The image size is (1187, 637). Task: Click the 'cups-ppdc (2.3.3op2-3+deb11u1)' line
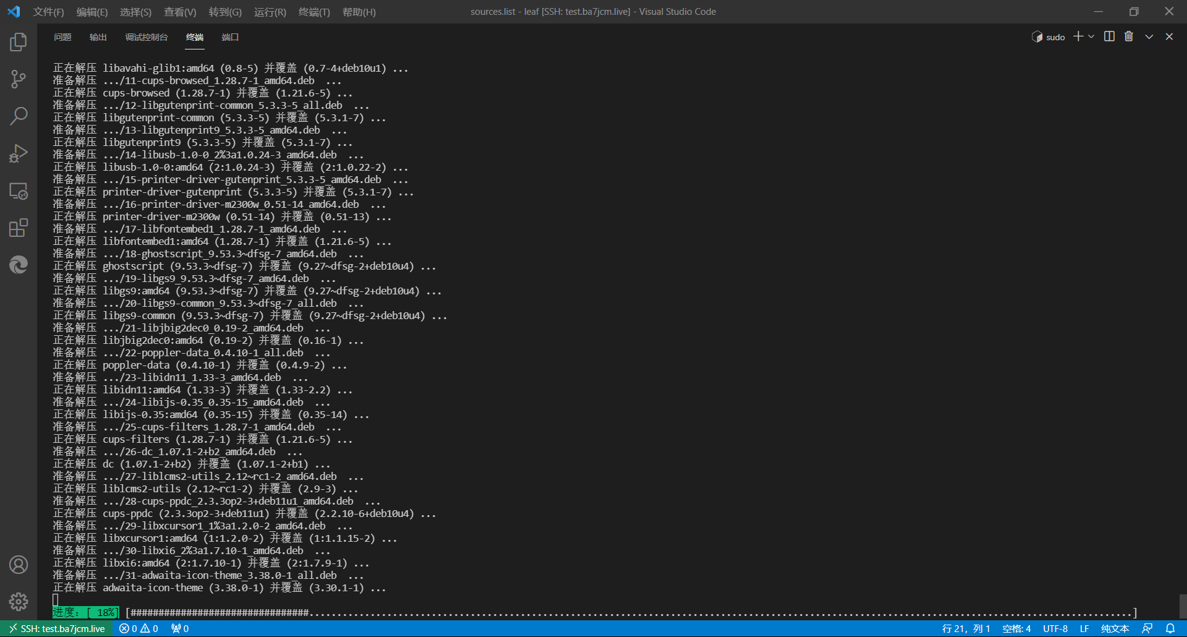(245, 513)
